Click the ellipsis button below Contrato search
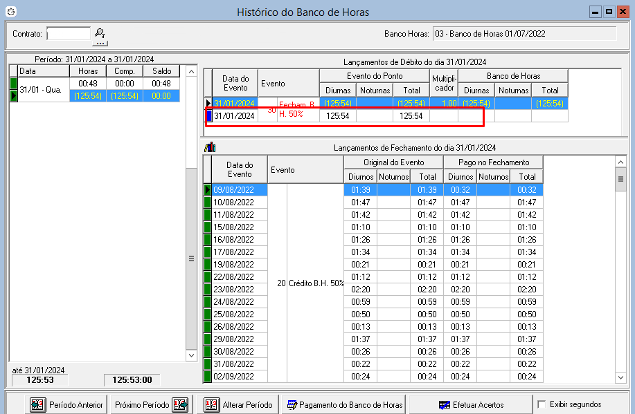 pyautogui.click(x=100, y=42)
